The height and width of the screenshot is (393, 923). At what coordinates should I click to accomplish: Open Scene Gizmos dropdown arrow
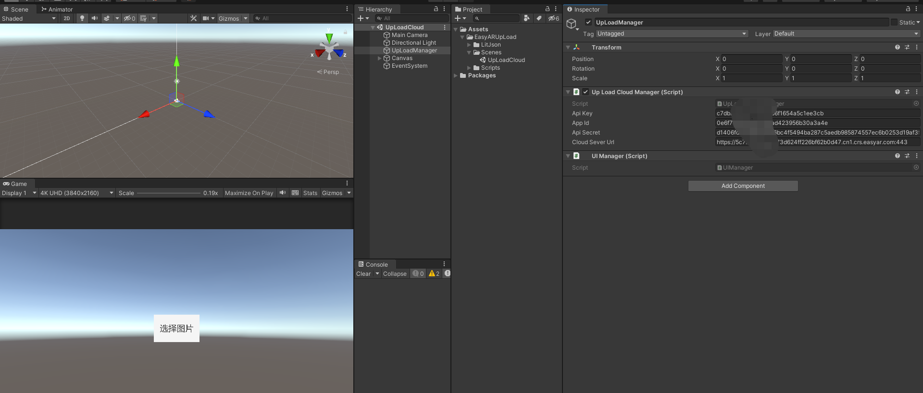coord(246,18)
